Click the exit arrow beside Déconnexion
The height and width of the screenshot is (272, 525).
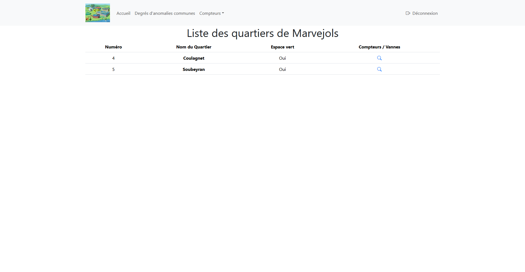click(x=408, y=13)
